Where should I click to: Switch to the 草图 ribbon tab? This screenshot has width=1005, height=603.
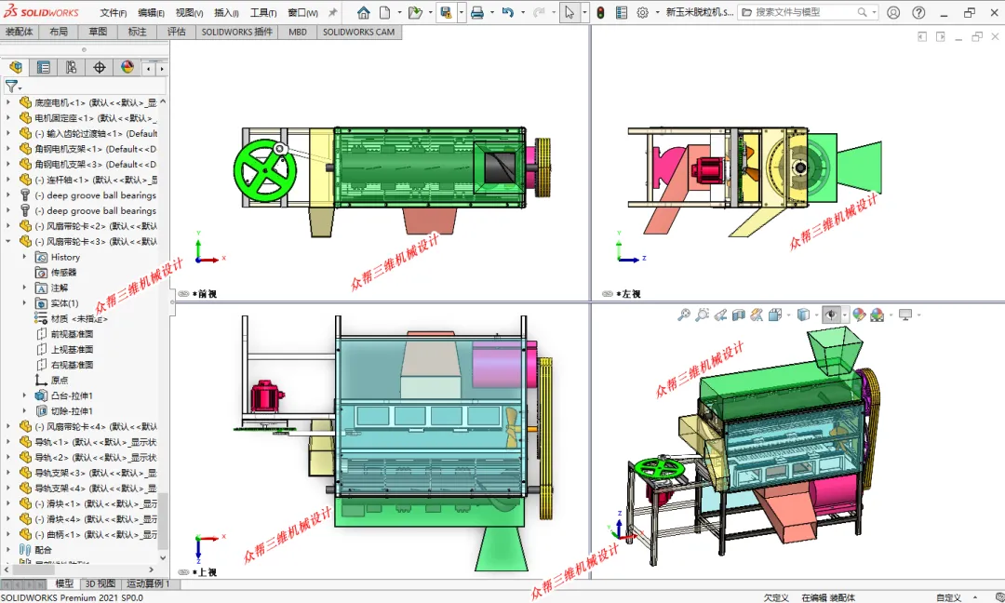pos(98,32)
